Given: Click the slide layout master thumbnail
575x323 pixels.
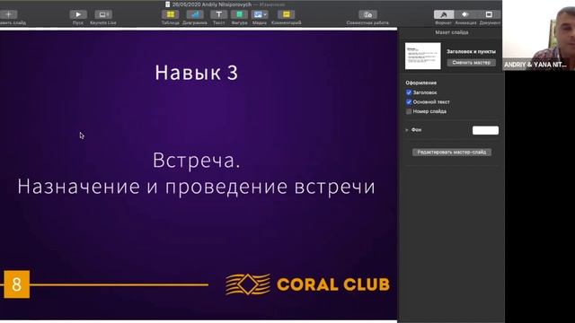Looking at the screenshot, I should point(423,56).
